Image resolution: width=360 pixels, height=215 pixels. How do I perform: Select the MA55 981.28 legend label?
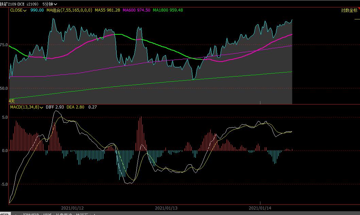[107, 10]
